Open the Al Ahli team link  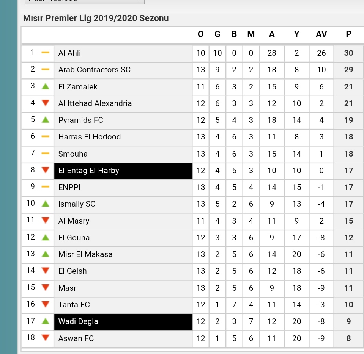[69, 53]
